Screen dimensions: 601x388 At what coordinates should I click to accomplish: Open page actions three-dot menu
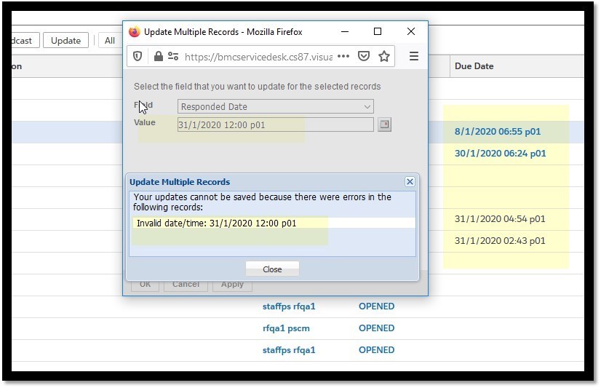pos(343,56)
